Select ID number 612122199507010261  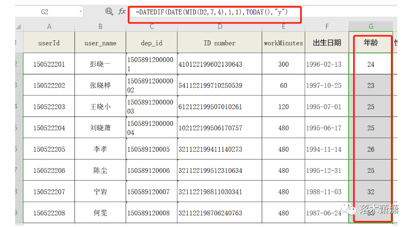(x=220, y=106)
